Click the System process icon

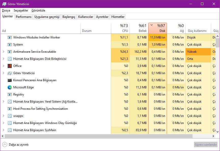pyautogui.click(x=9, y=45)
